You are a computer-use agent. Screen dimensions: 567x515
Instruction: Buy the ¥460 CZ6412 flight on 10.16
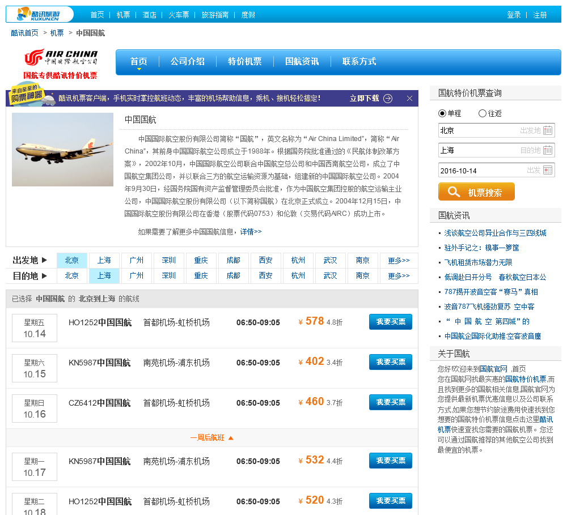click(x=391, y=402)
